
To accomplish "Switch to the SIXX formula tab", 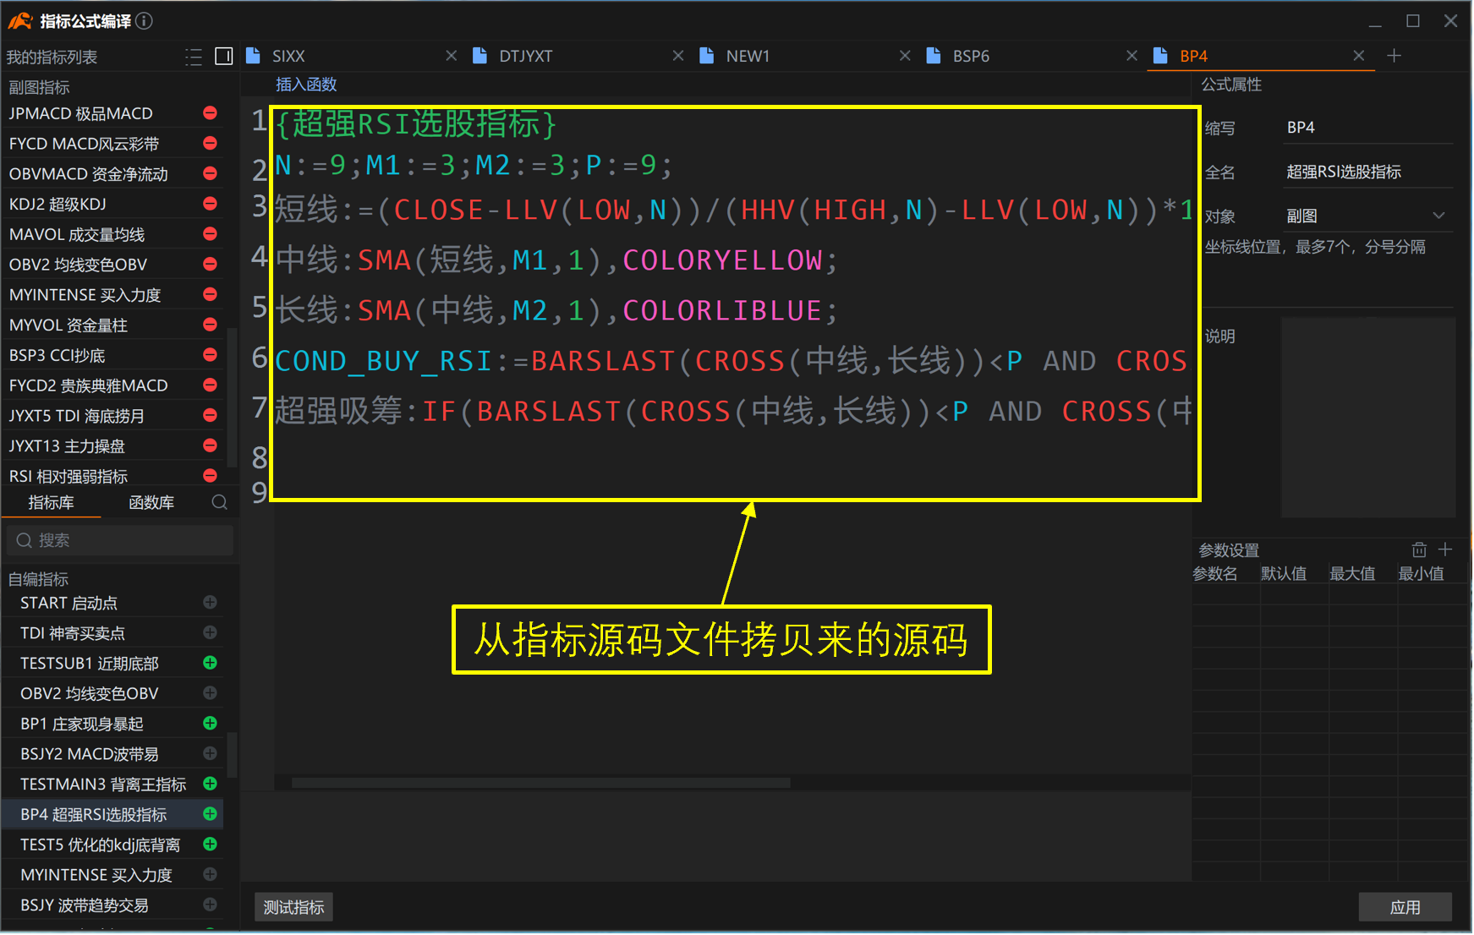I will coord(288,56).
